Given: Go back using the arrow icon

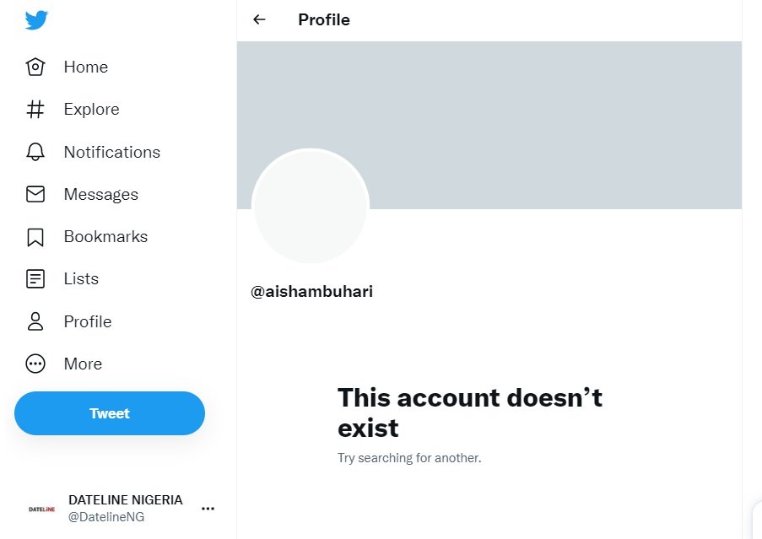Looking at the screenshot, I should pos(260,19).
